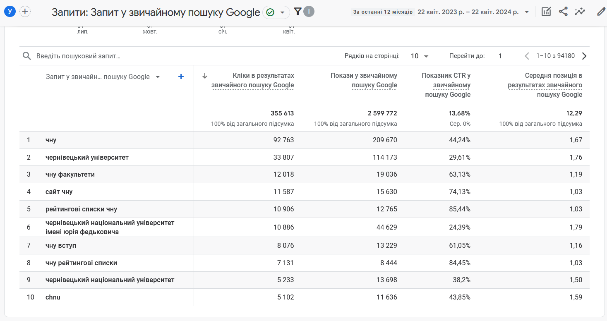
Task: Click the search magnifier icon
Action: [27, 56]
